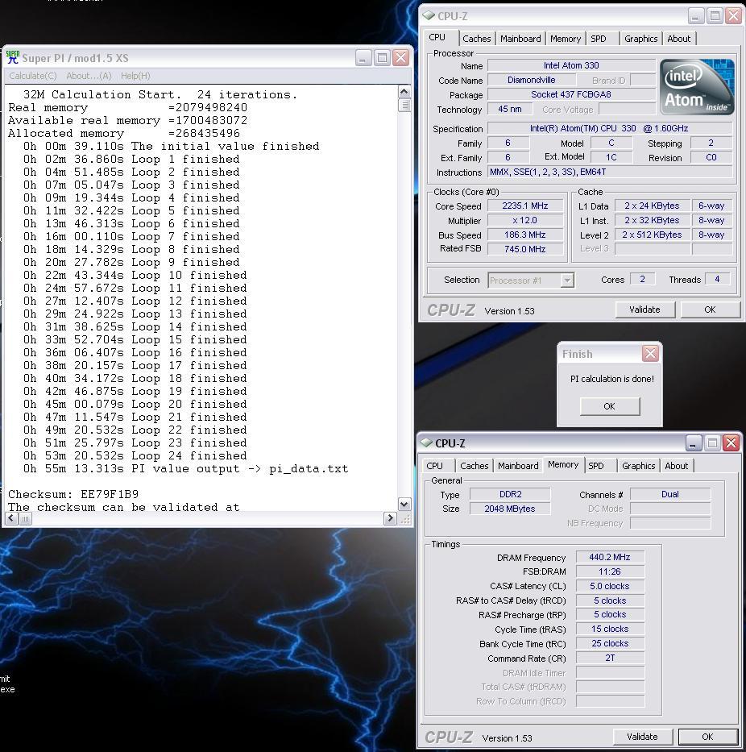Select Graphics tab in top CPU-Z window
Screen dimensions: 746x752
[640, 39]
